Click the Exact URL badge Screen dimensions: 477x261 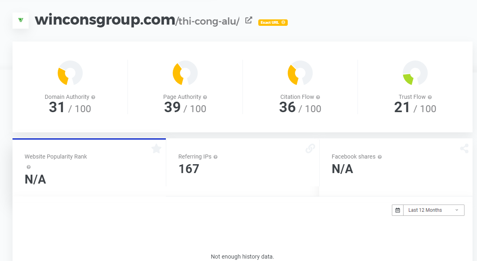273,23
